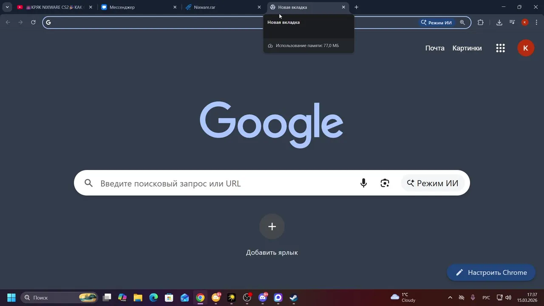The width and height of the screenshot is (544, 306).
Task: Open Outlook on taskbar
Action: (184, 297)
